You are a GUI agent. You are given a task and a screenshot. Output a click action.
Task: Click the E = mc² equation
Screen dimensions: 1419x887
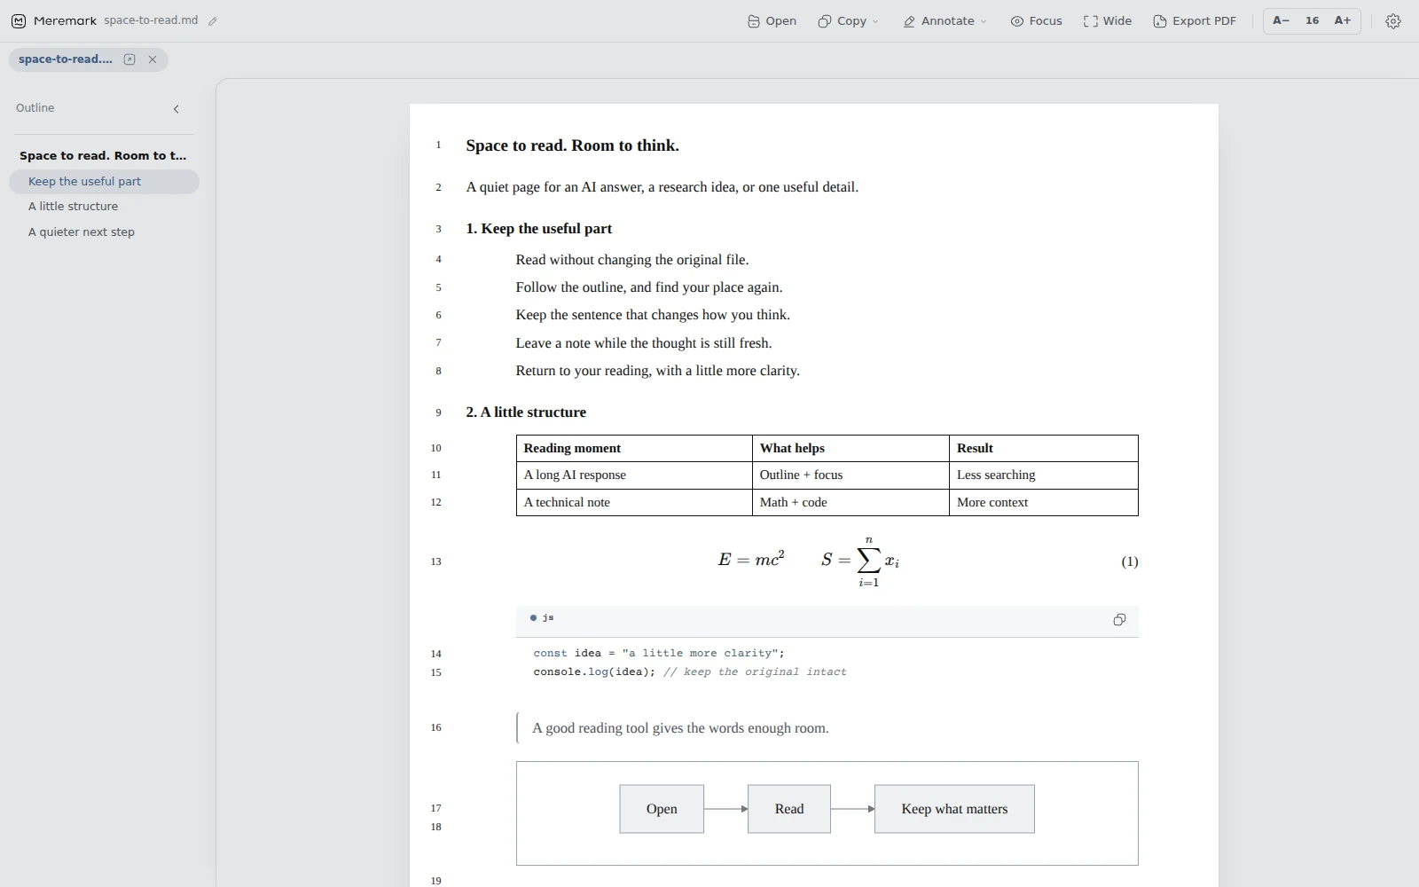(751, 560)
